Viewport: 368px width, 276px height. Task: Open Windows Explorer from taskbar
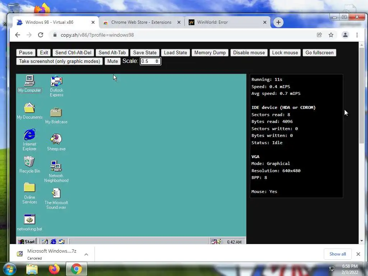(32, 269)
